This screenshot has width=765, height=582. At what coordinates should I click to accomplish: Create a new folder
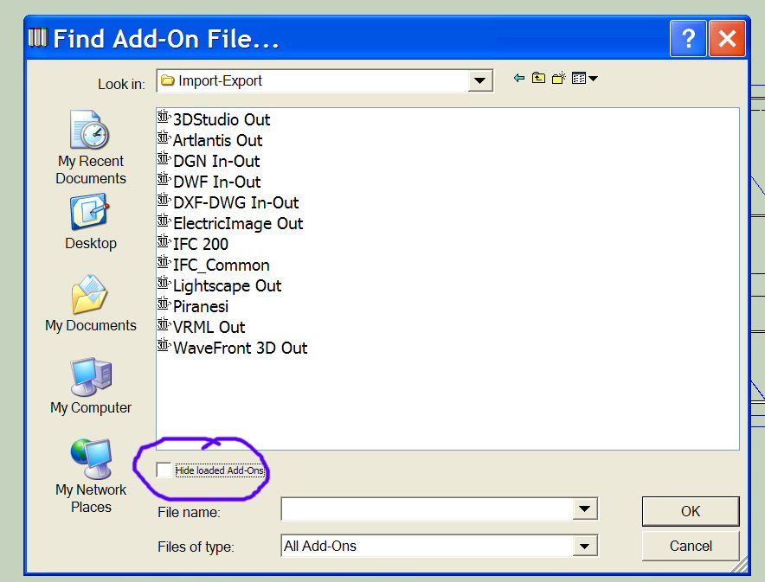click(x=557, y=77)
